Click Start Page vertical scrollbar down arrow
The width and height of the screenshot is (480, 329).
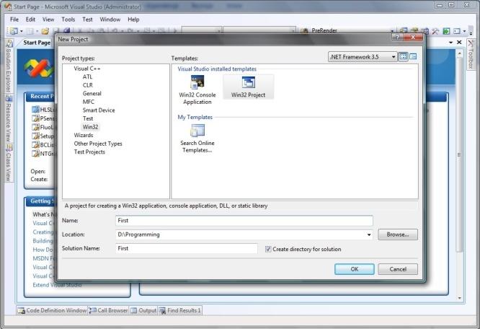[x=460, y=298]
